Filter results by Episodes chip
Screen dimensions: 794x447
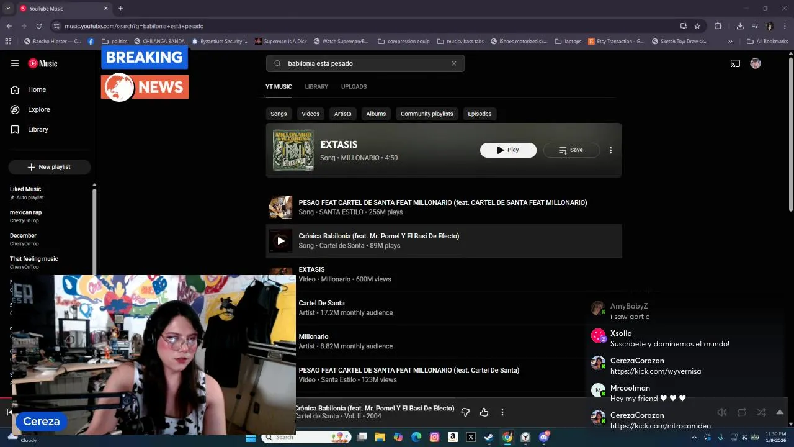coord(480,114)
